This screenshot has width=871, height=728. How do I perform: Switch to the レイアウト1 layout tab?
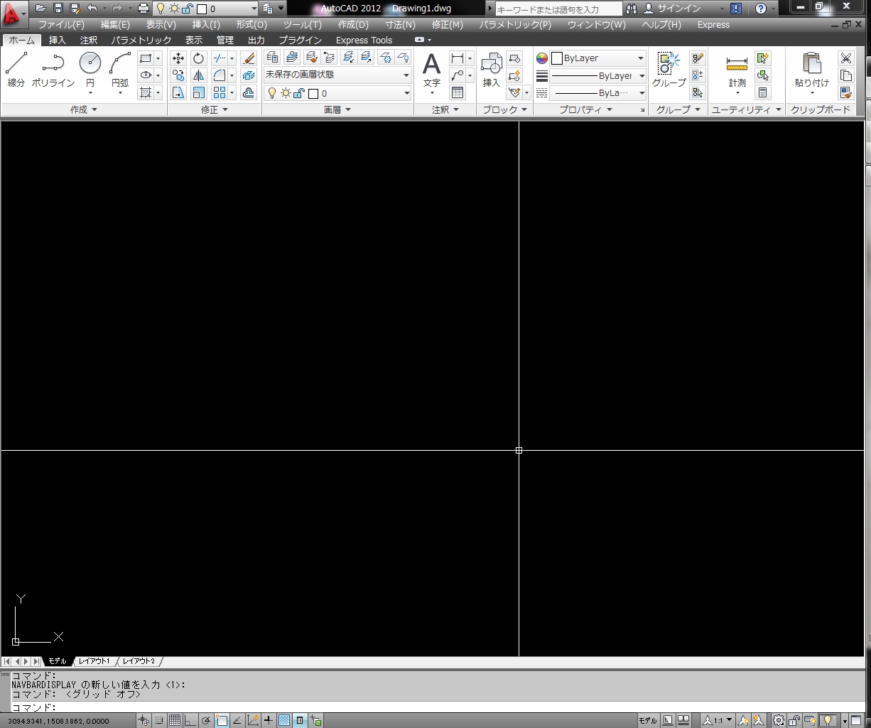point(94,661)
